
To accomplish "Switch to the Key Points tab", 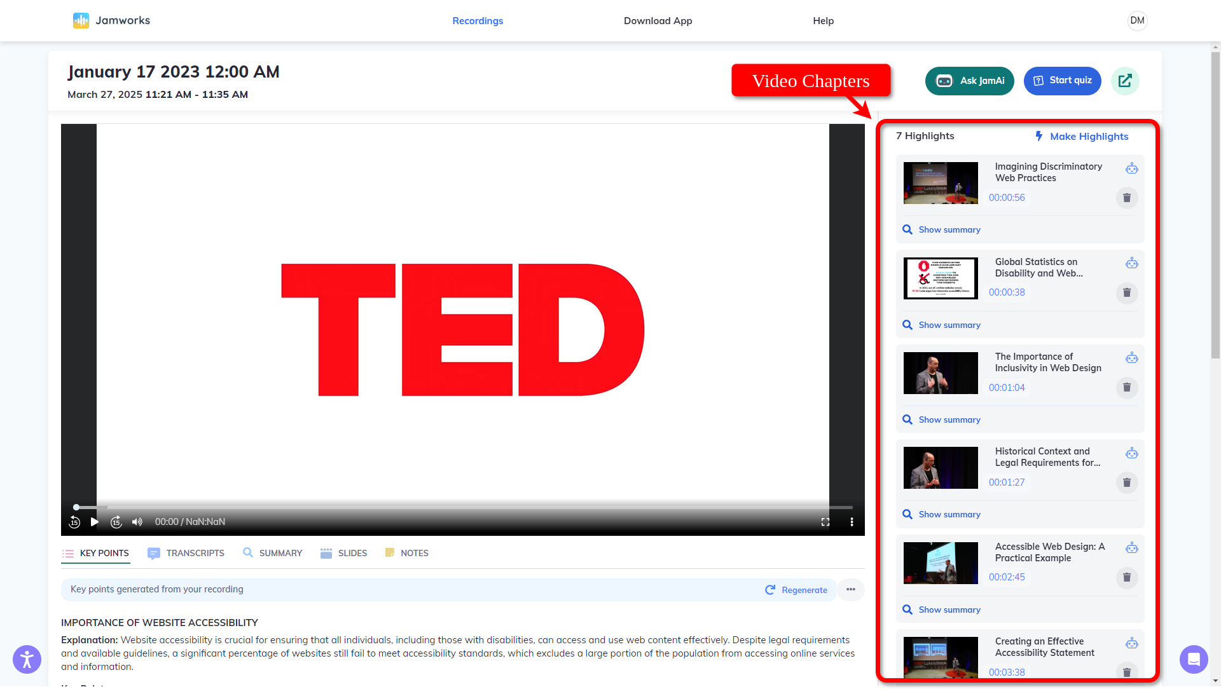I will pyautogui.click(x=95, y=554).
